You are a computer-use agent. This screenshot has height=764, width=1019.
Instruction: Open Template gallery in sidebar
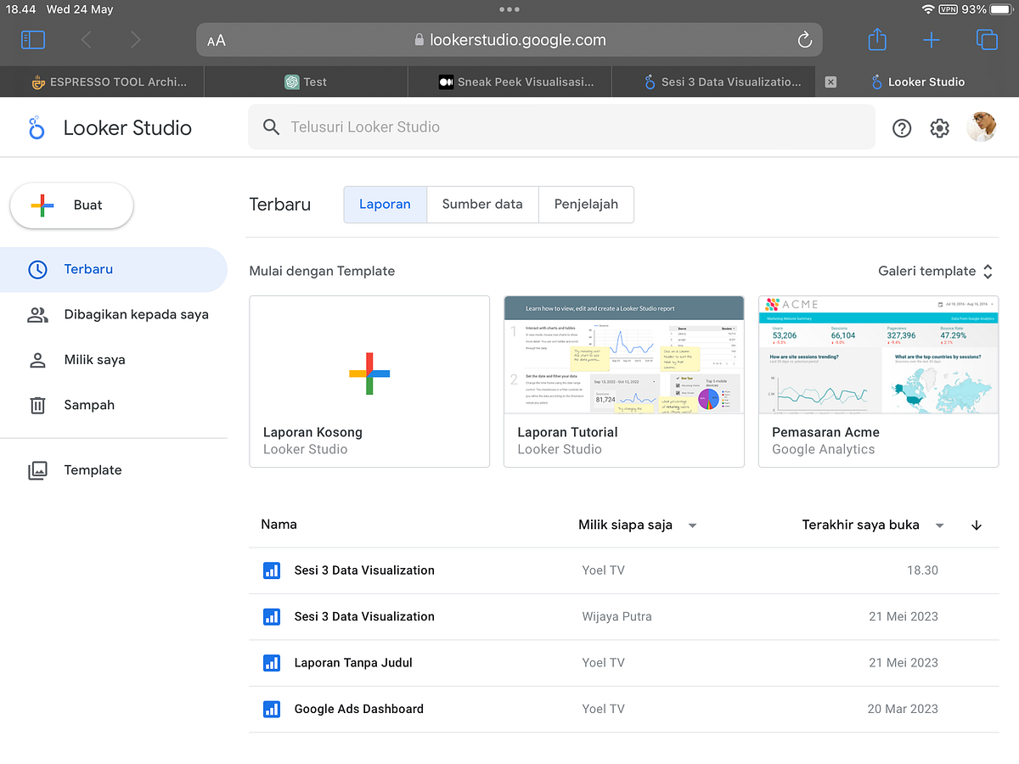[114, 470]
